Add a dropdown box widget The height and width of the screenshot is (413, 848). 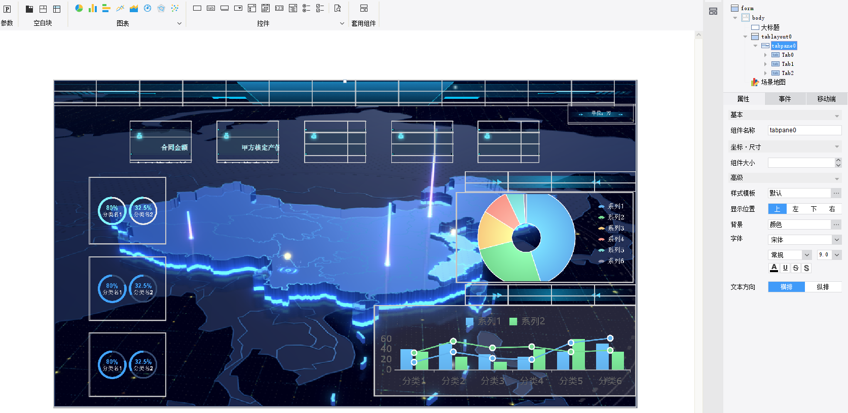coord(238,8)
